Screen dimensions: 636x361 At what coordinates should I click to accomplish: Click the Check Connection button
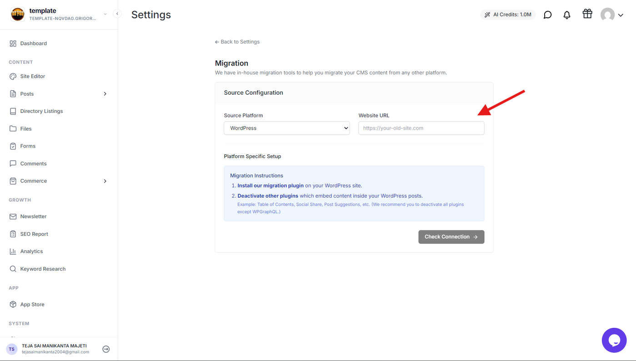point(451,237)
